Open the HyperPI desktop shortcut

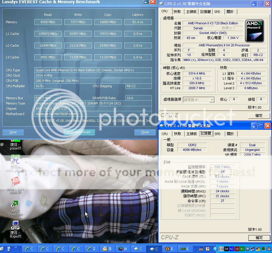(x=15, y=225)
